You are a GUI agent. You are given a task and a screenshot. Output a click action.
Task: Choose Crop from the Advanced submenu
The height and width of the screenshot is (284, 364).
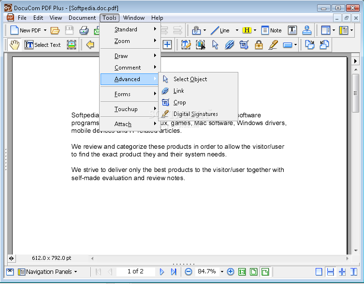click(198, 102)
